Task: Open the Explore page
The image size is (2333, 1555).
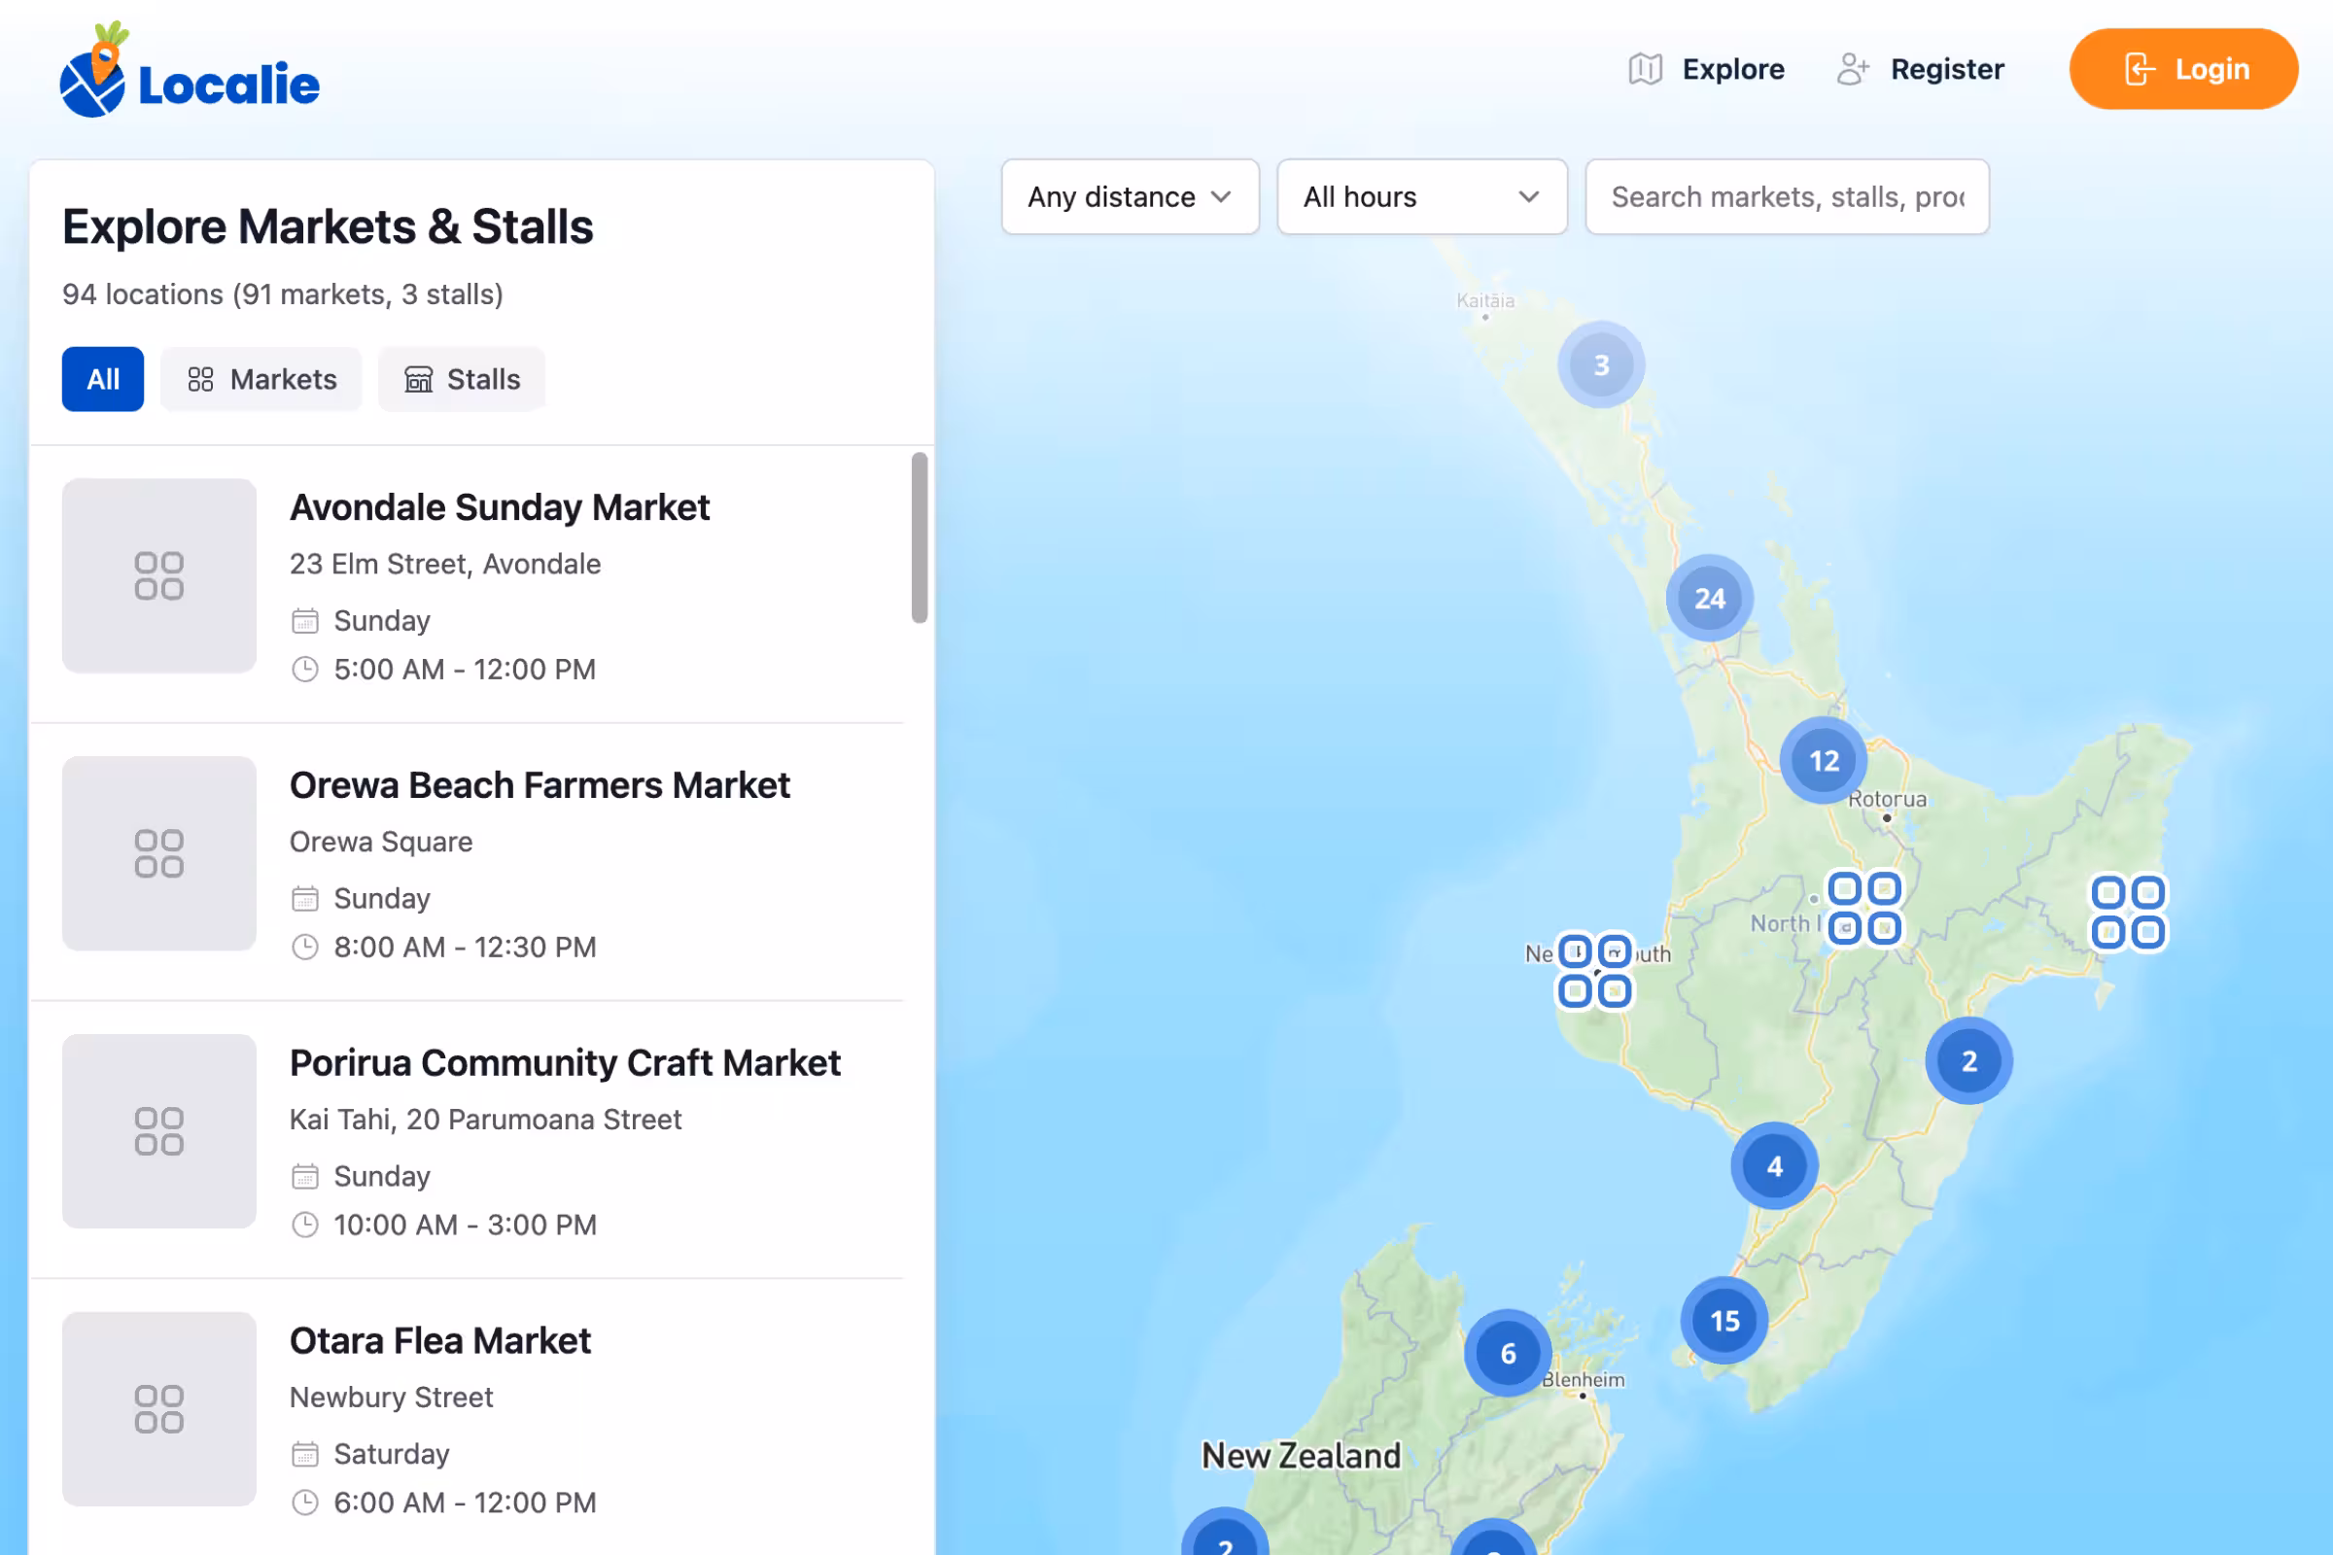Action: click(x=1706, y=68)
